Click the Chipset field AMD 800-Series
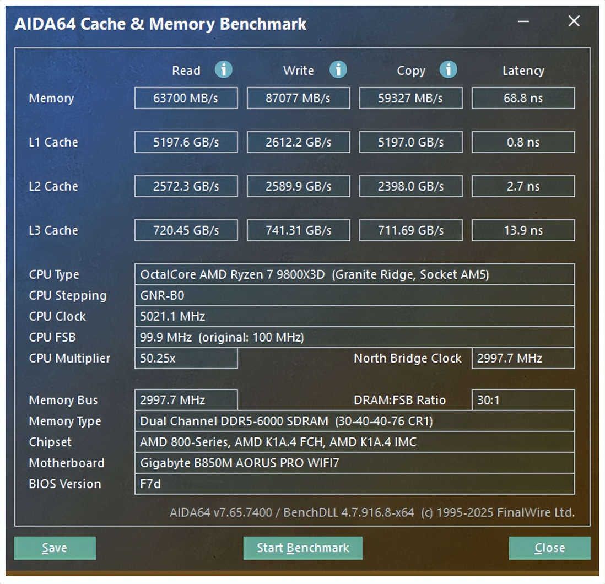This screenshot has width=605, height=584. point(355,442)
